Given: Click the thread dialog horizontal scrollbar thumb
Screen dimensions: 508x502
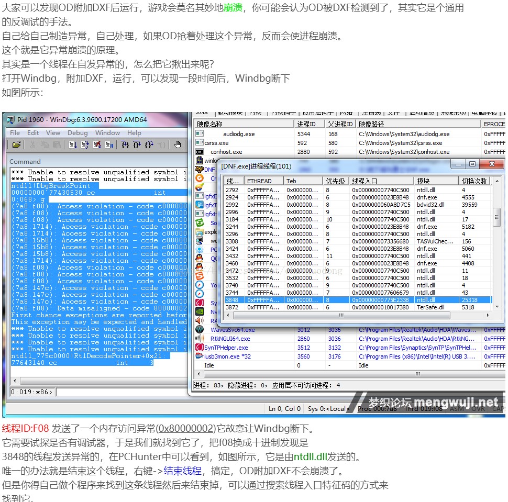Looking at the screenshot, I should point(341,315).
